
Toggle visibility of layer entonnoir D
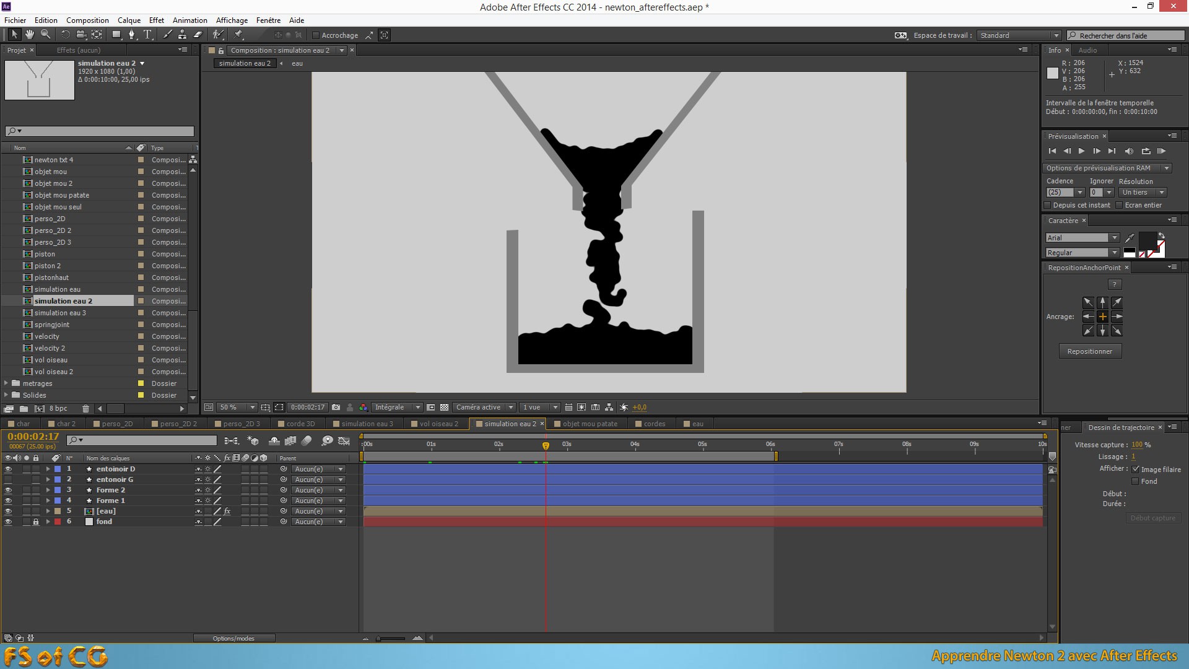pyautogui.click(x=8, y=469)
